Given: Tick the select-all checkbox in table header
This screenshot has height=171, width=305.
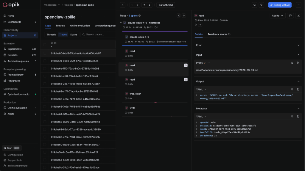Looking at the screenshot, I should point(45,43).
